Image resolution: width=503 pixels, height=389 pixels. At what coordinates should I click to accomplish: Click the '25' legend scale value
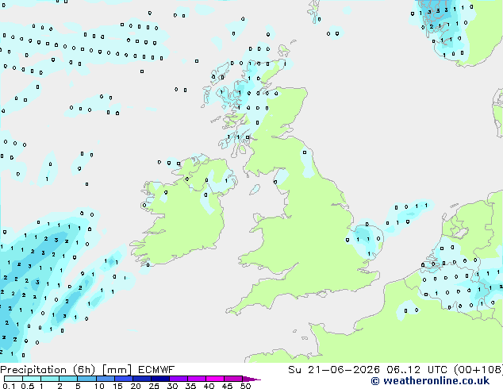(154, 386)
